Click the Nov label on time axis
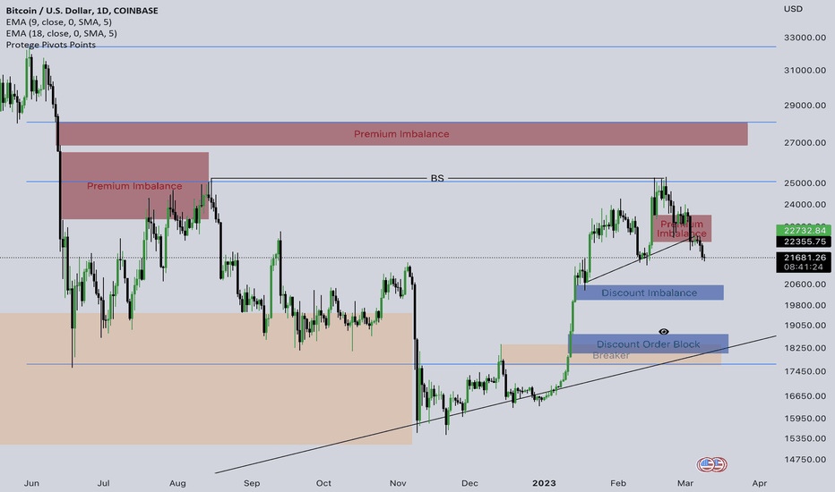 coord(398,483)
